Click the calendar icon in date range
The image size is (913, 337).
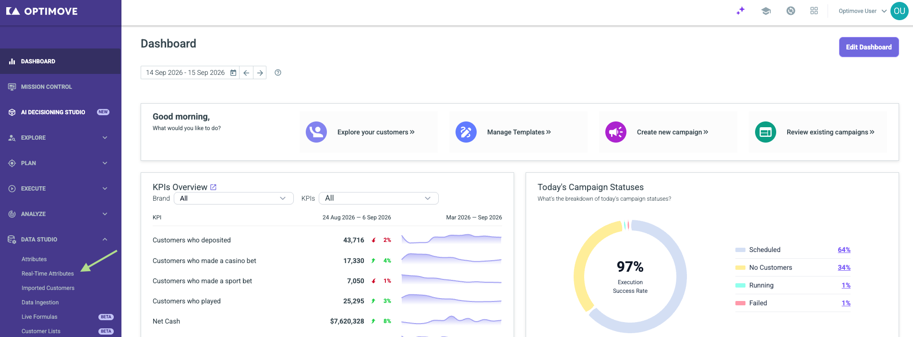pyautogui.click(x=233, y=72)
